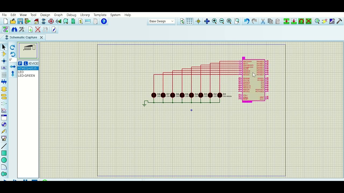Open the Design menu
This screenshot has width=344, height=193.
point(45,15)
